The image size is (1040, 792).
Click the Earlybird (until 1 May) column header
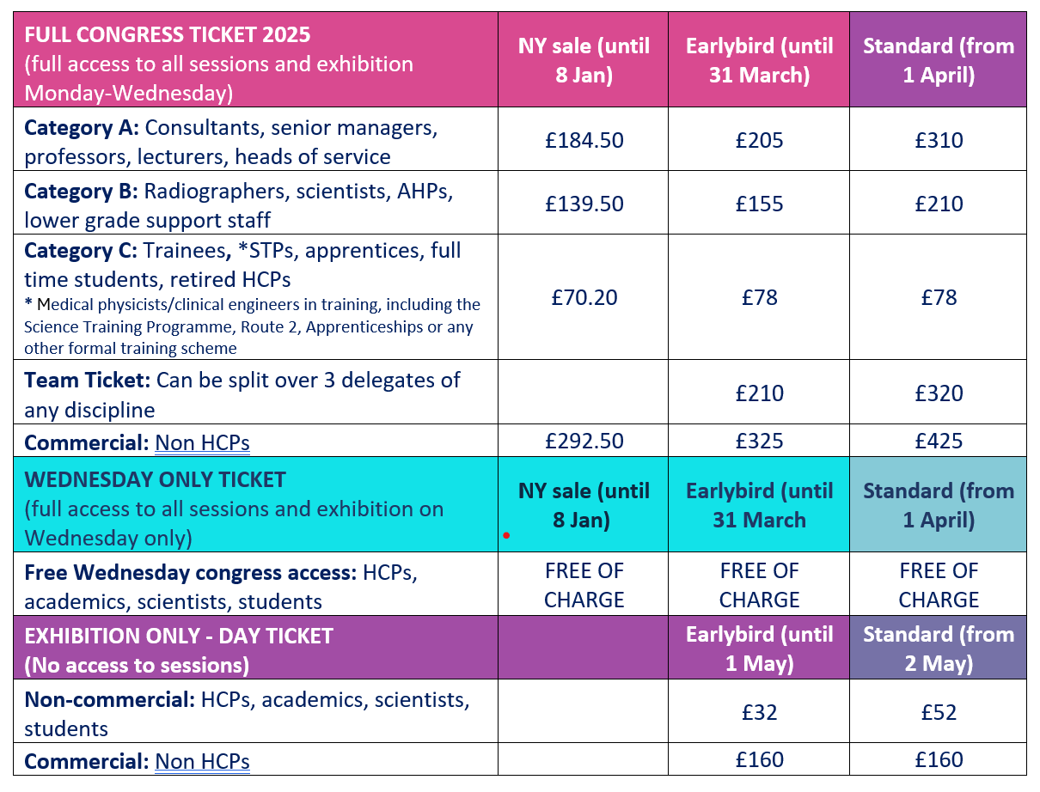pos(760,648)
